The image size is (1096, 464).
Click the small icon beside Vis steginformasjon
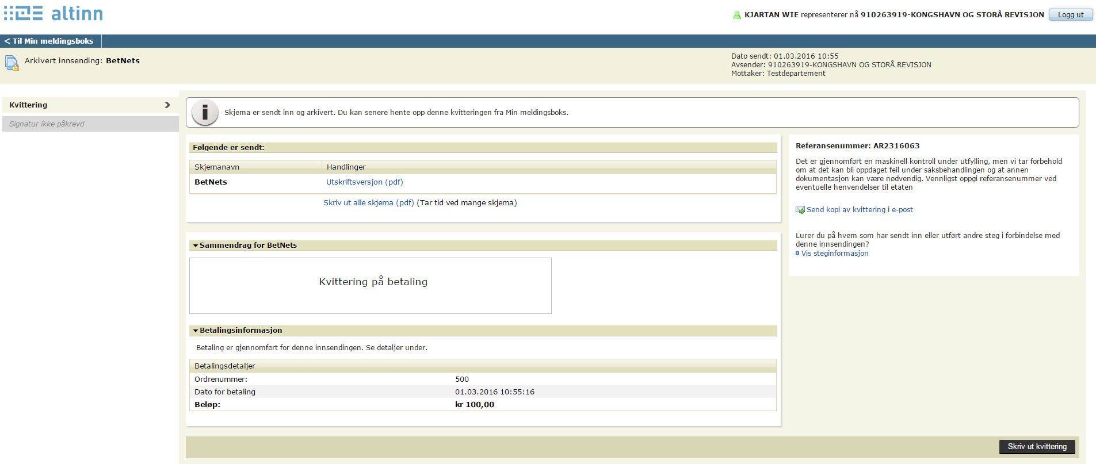[x=797, y=253]
